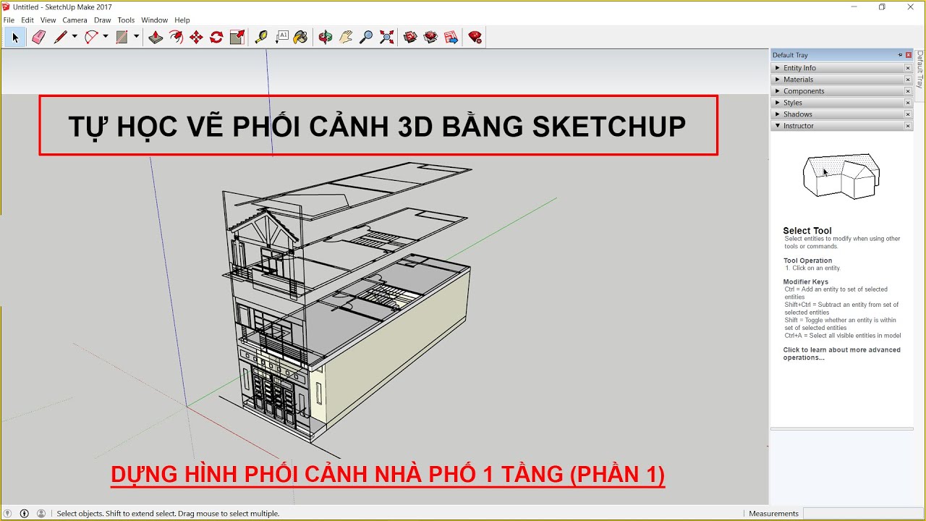Image resolution: width=926 pixels, height=521 pixels.
Task: Pick the Zoom magnifier tool
Action: [366, 37]
